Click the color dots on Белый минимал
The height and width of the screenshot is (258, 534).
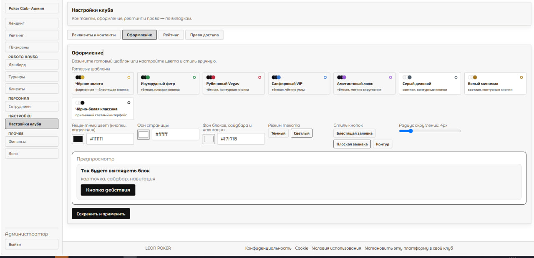pos(473,77)
